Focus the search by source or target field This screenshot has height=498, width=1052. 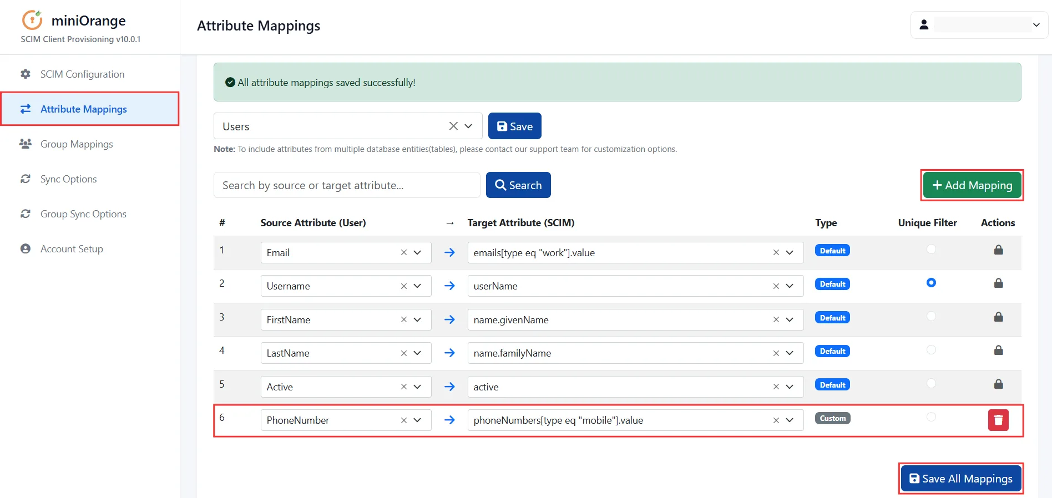[347, 185]
